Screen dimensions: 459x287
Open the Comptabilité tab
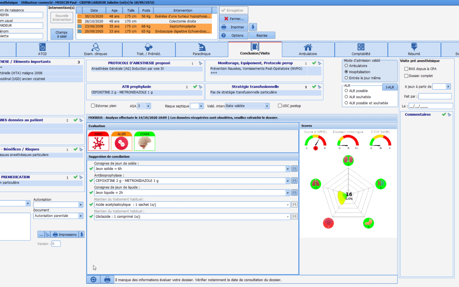pos(361,49)
